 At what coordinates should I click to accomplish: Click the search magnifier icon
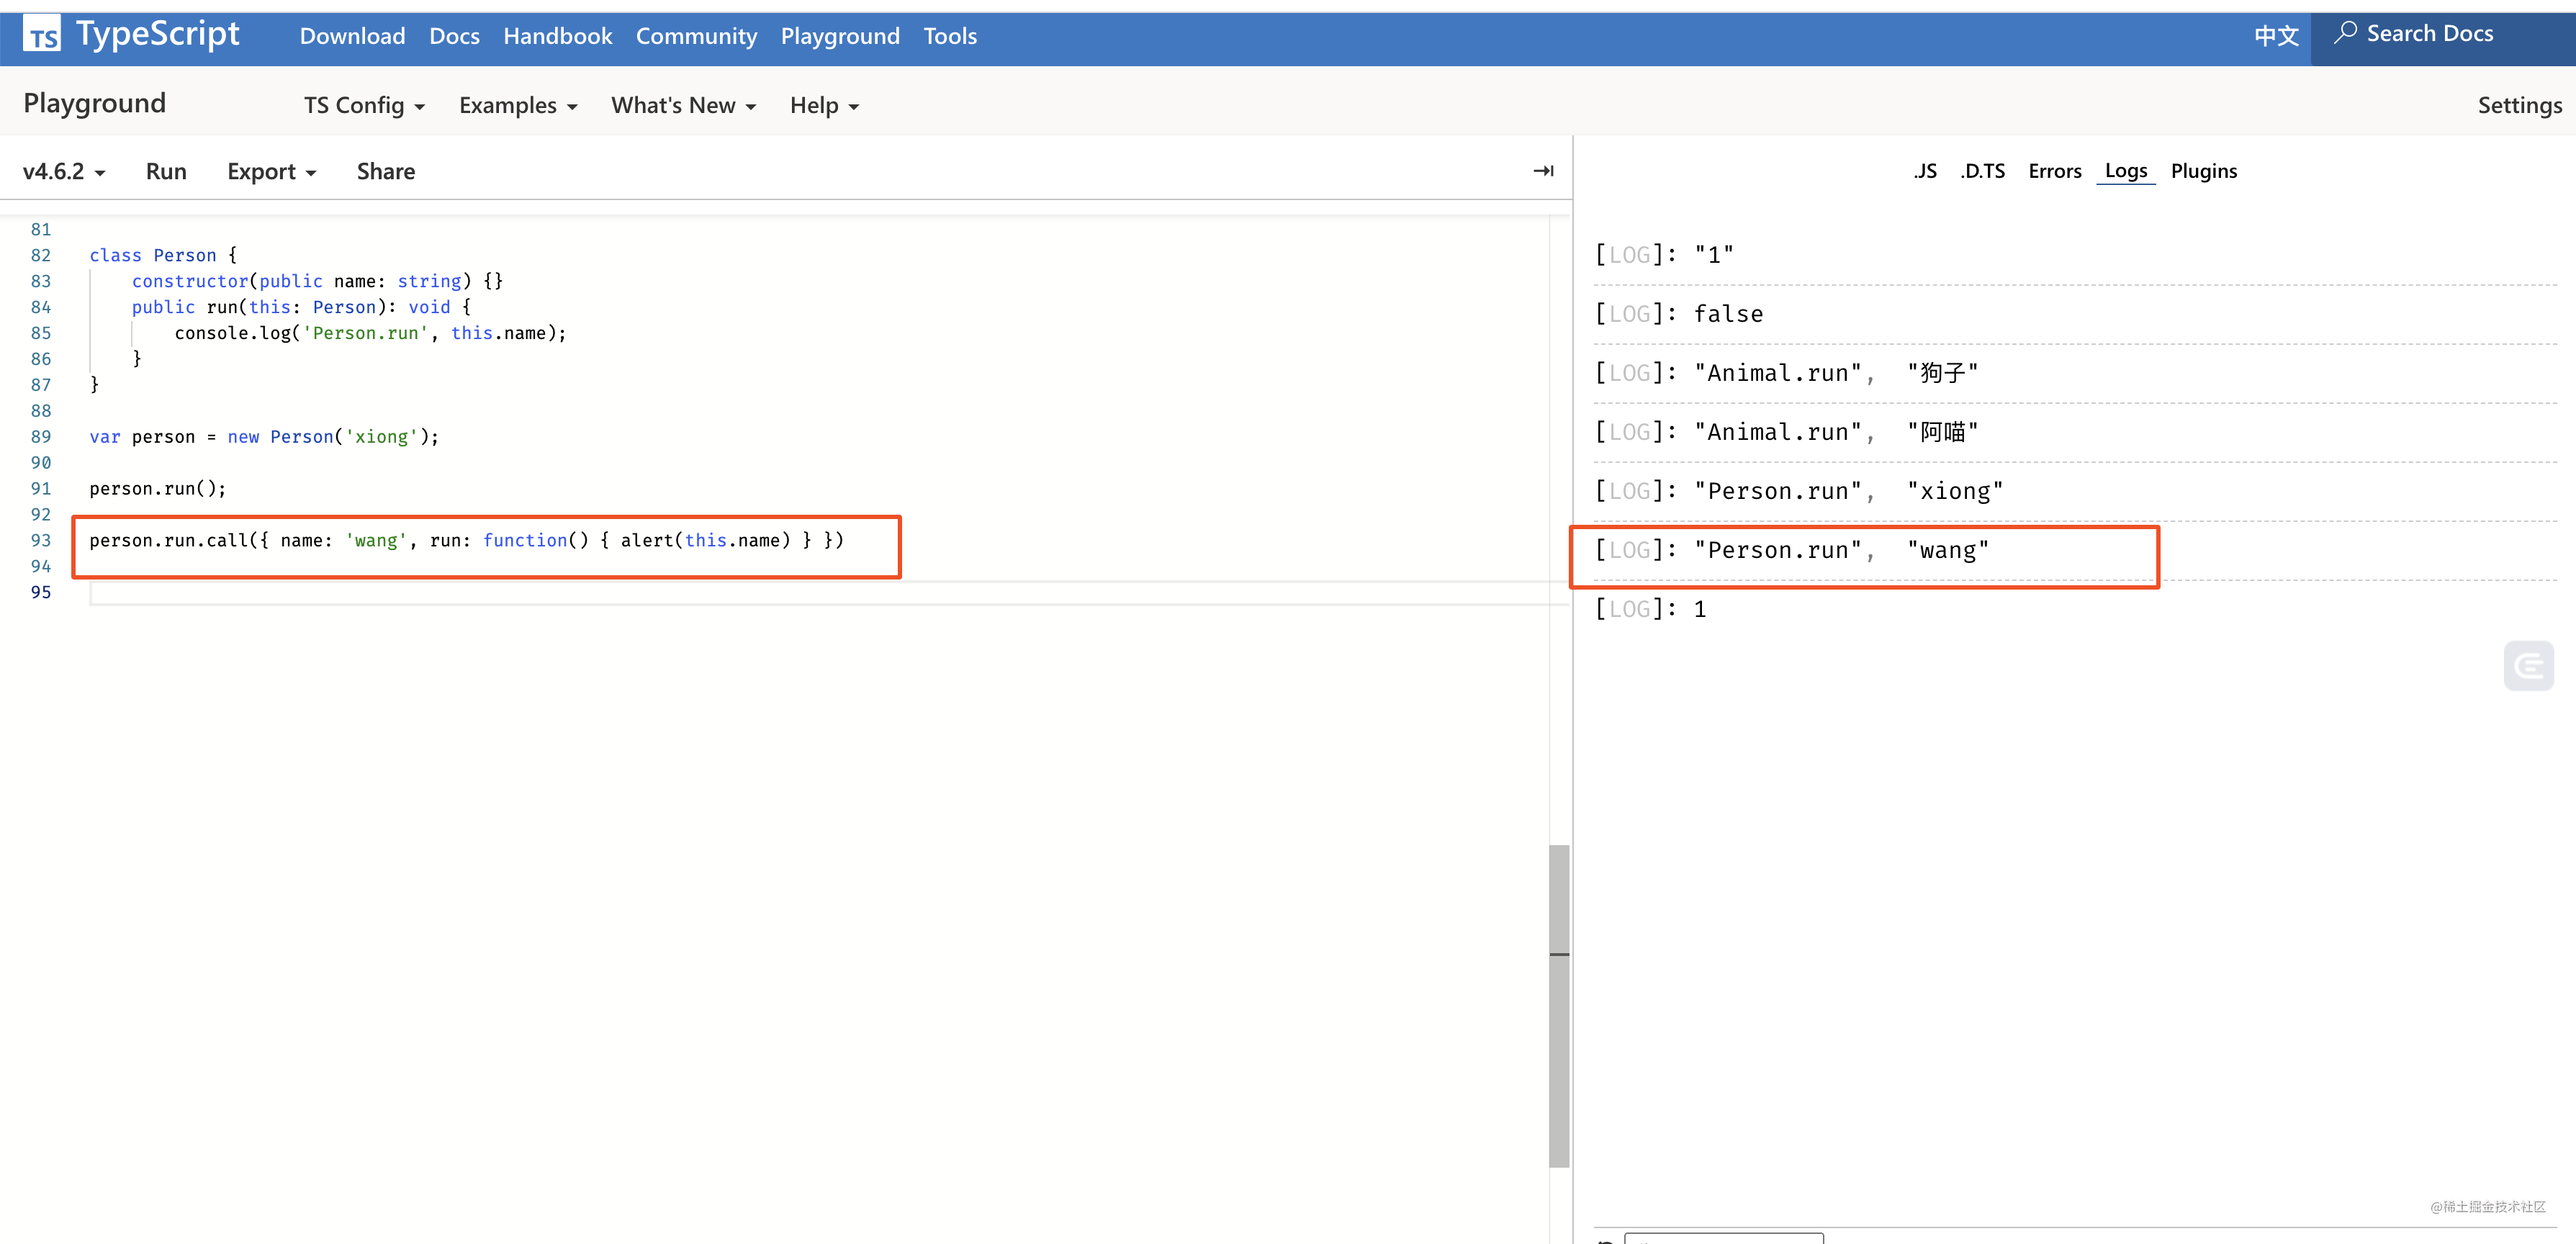point(2345,33)
